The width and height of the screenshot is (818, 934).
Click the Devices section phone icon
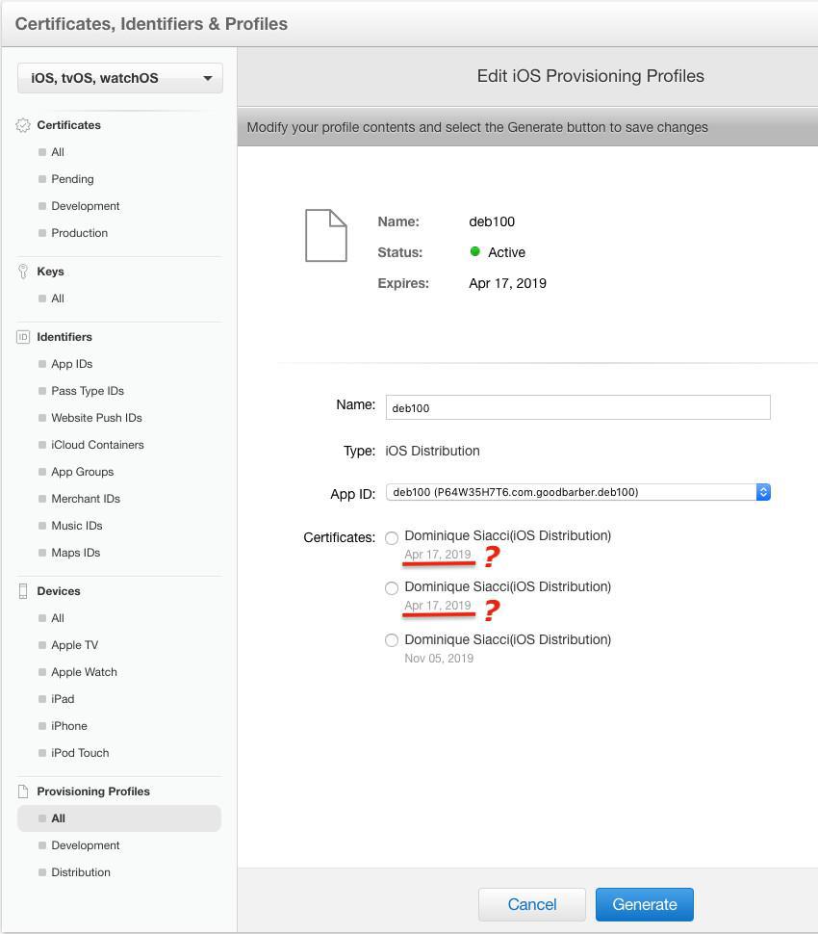pos(23,591)
